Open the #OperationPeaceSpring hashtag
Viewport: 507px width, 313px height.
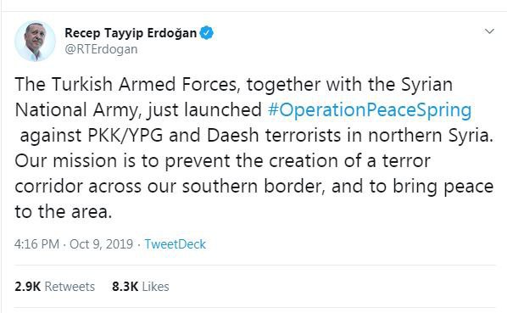(x=370, y=110)
